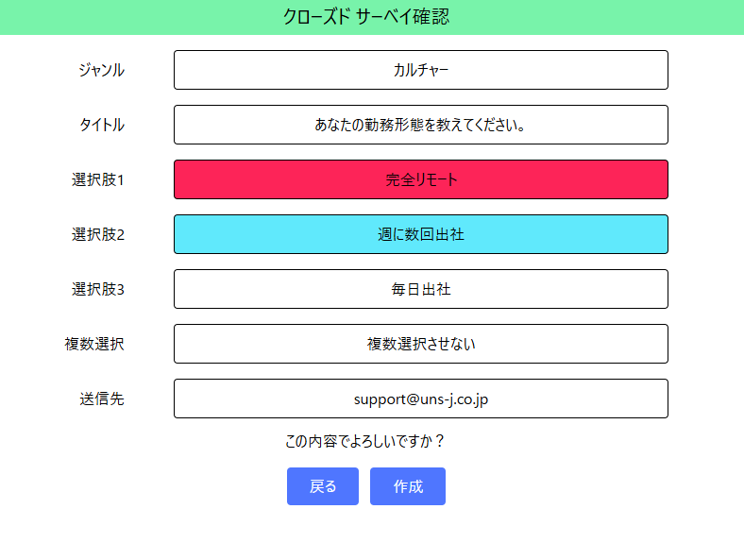Click the クローズド サーベイ確認 header title
The height and width of the screenshot is (543, 744).
[373, 17]
